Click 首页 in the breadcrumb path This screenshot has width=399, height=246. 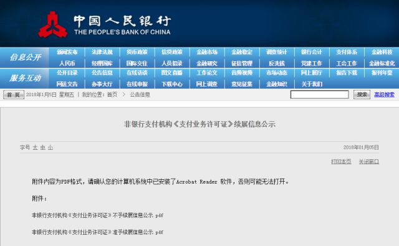[x=112, y=94]
